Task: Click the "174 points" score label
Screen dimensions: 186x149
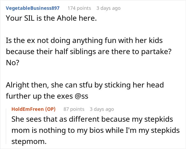Action: point(79,8)
